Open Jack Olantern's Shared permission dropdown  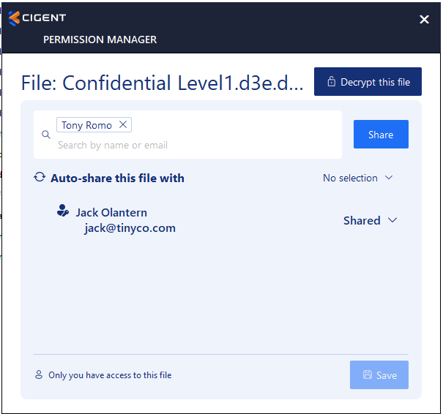pos(370,221)
